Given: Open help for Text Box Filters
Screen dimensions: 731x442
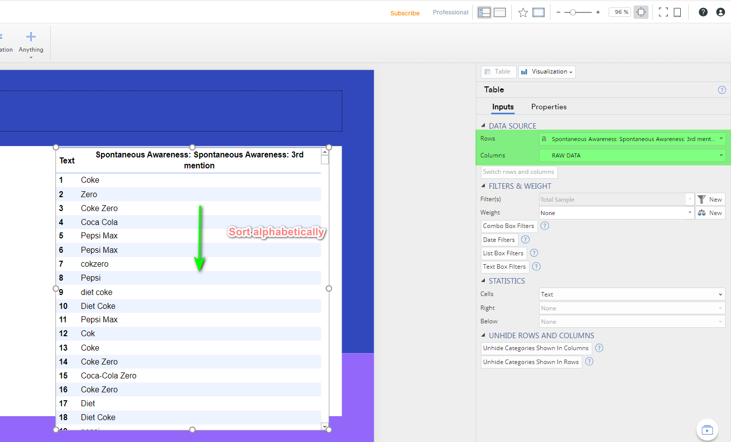Looking at the screenshot, I should tap(537, 267).
